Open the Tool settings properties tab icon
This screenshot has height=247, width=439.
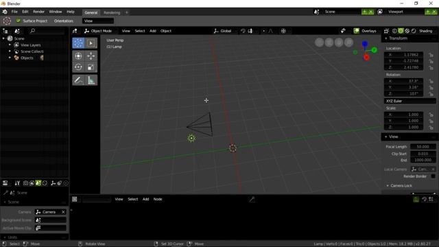(x=17, y=183)
